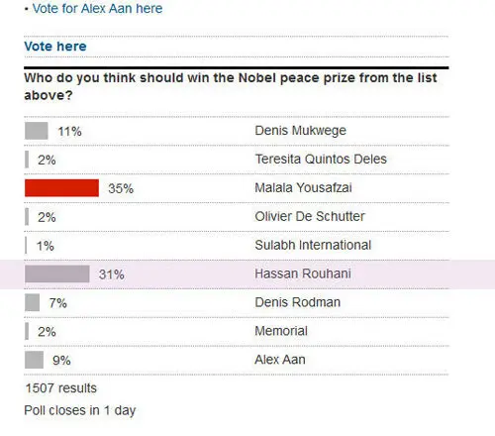Select the Memorial poll option
The image size is (495, 436).
tap(237, 332)
